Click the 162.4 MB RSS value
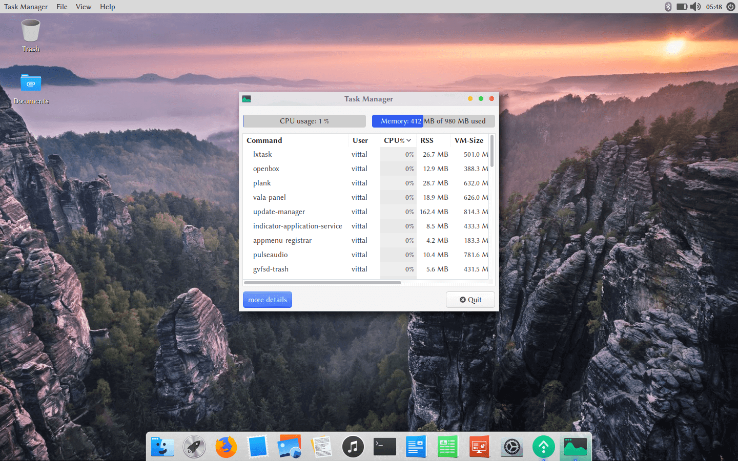The image size is (738, 461). tap(434, 212)
